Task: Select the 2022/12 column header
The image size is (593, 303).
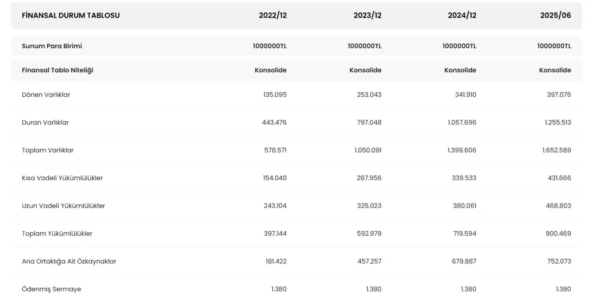Action: click(x=272, y=15)
